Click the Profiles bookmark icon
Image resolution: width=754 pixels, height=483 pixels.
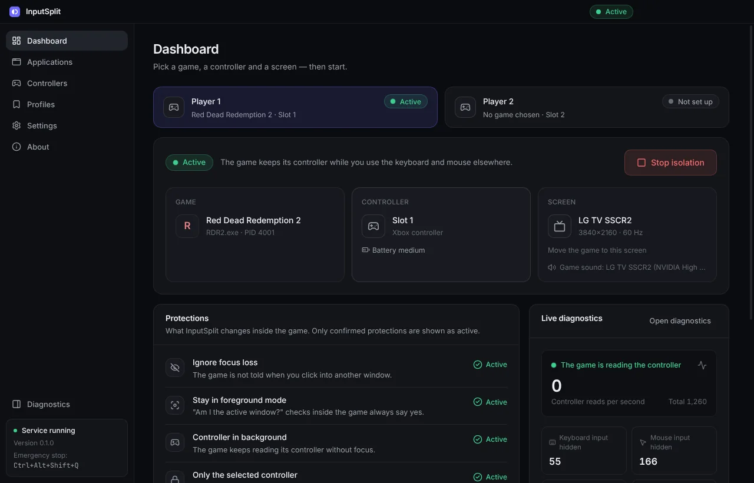pyautogui.click(x=16, y=104)
